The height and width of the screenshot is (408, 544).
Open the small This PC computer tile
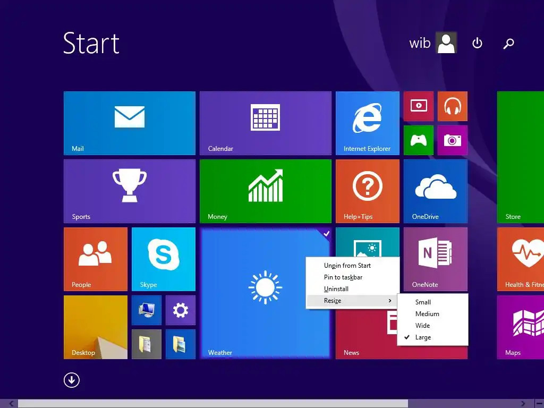[147, 310]
